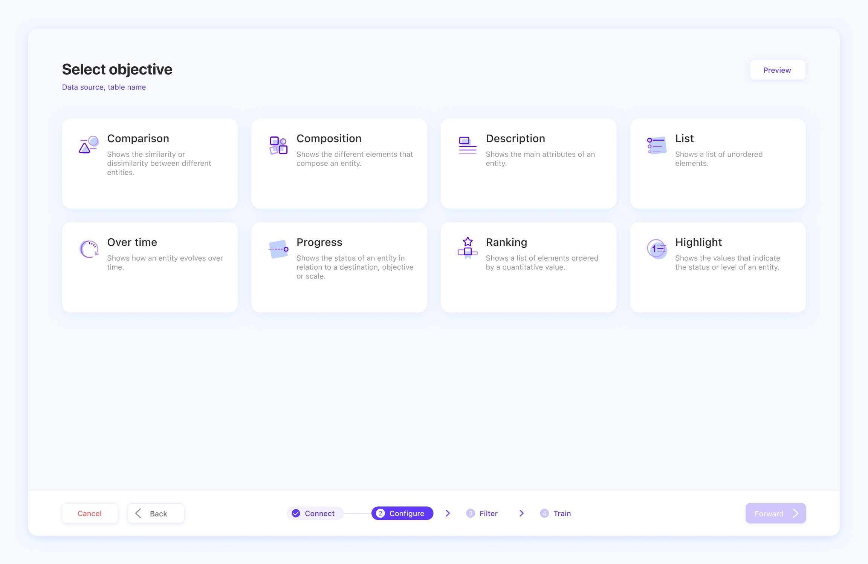This screenshot has width=868, height=564.
Task: Click the Ranking star podium icon
Action: (x=468, y=248)
